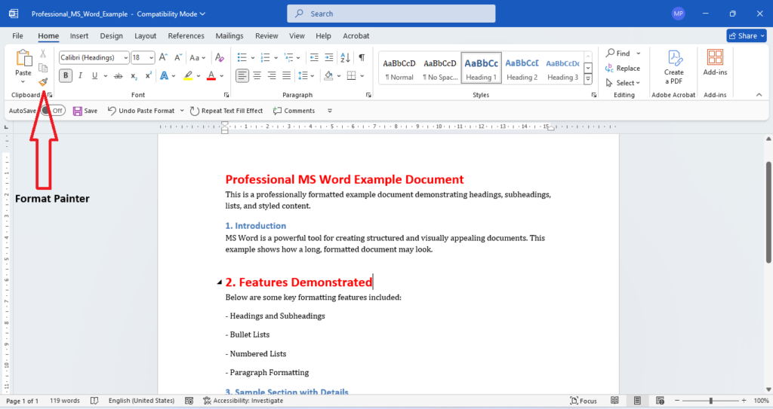Apply the red font color
This screenshot has height=409, width=773.
point(211,76)
